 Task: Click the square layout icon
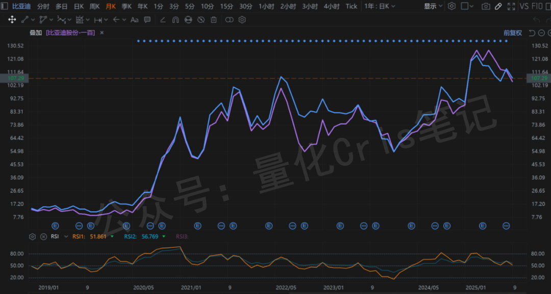point(465,6)
